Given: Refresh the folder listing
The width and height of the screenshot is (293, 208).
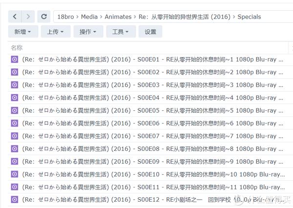Looking at the screenshot, I should coord(44,17).
